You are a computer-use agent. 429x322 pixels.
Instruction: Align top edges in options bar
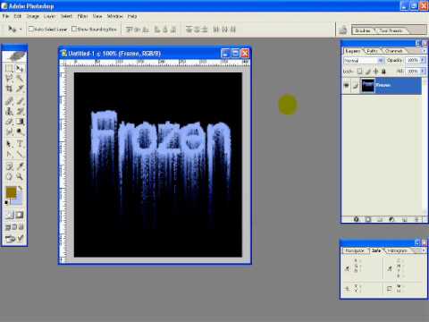129,30
